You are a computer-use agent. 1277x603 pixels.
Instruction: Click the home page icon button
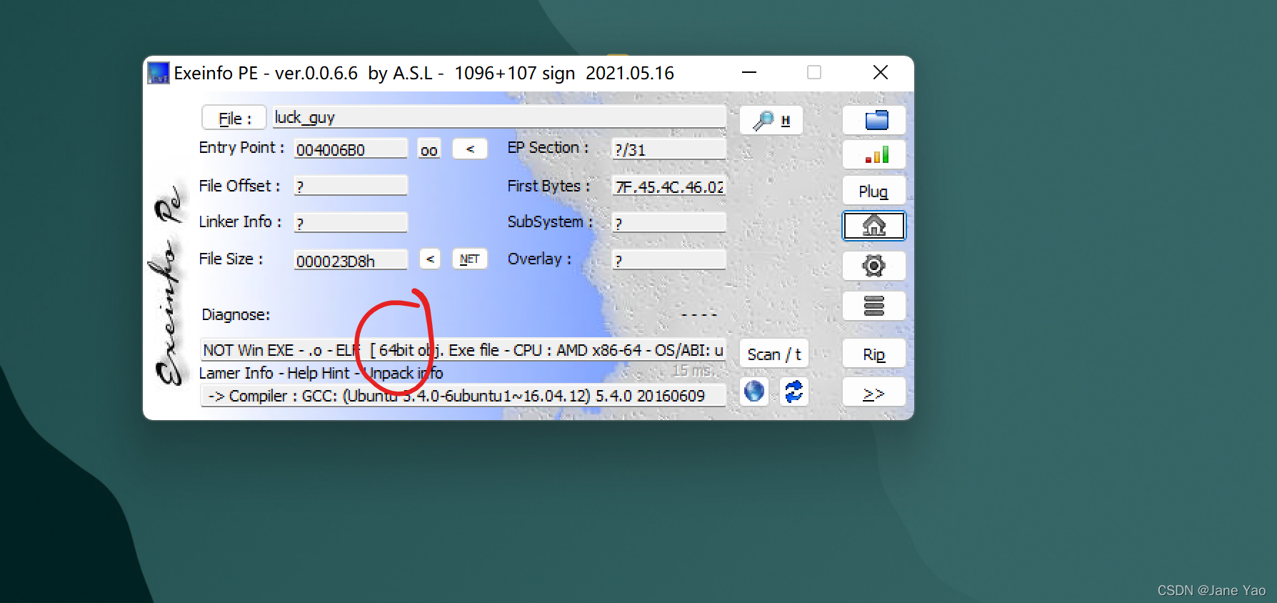click(874, 226)
